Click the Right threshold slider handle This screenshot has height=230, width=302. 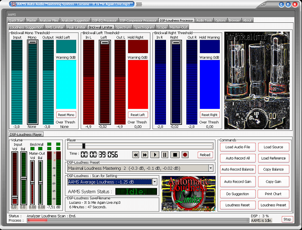click(x=176, y=42)
